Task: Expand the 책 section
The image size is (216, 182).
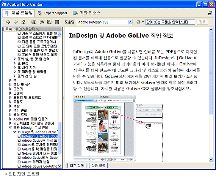Action: pos(10,81)
